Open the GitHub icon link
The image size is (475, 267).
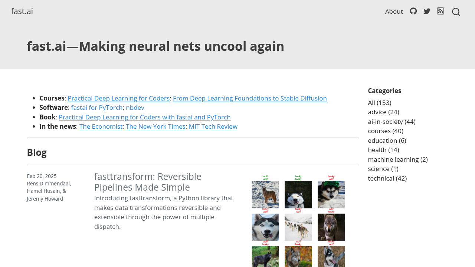click(x=413, y=11)
